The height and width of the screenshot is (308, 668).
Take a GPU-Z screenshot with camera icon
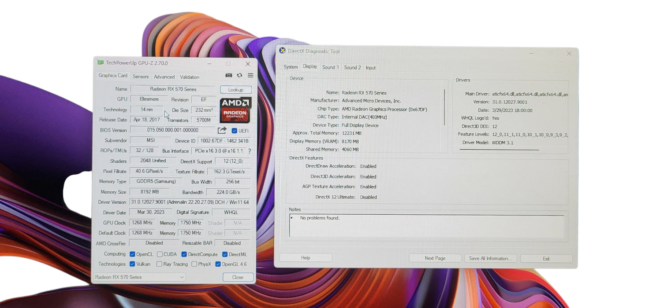228,75
